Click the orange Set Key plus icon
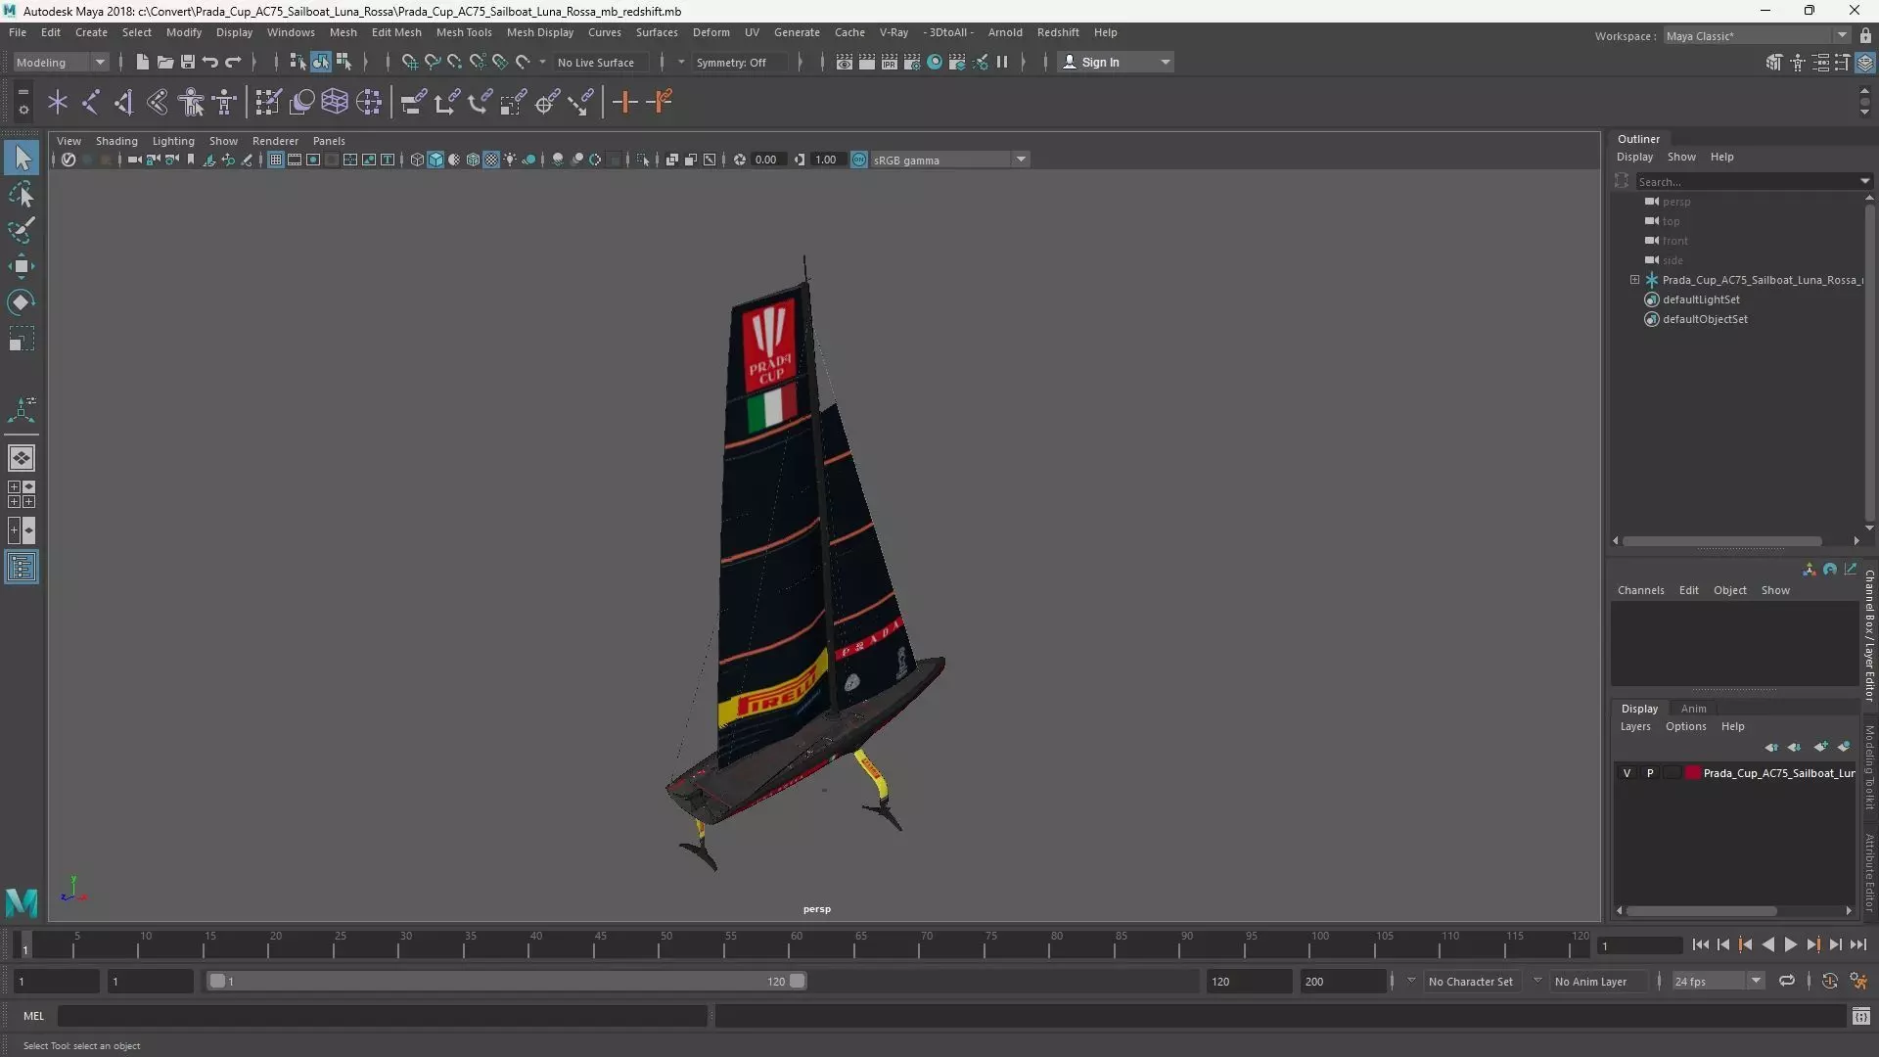Image resolution: width=1879 pixels, height=1057 pixels. (x=624, y=102)
